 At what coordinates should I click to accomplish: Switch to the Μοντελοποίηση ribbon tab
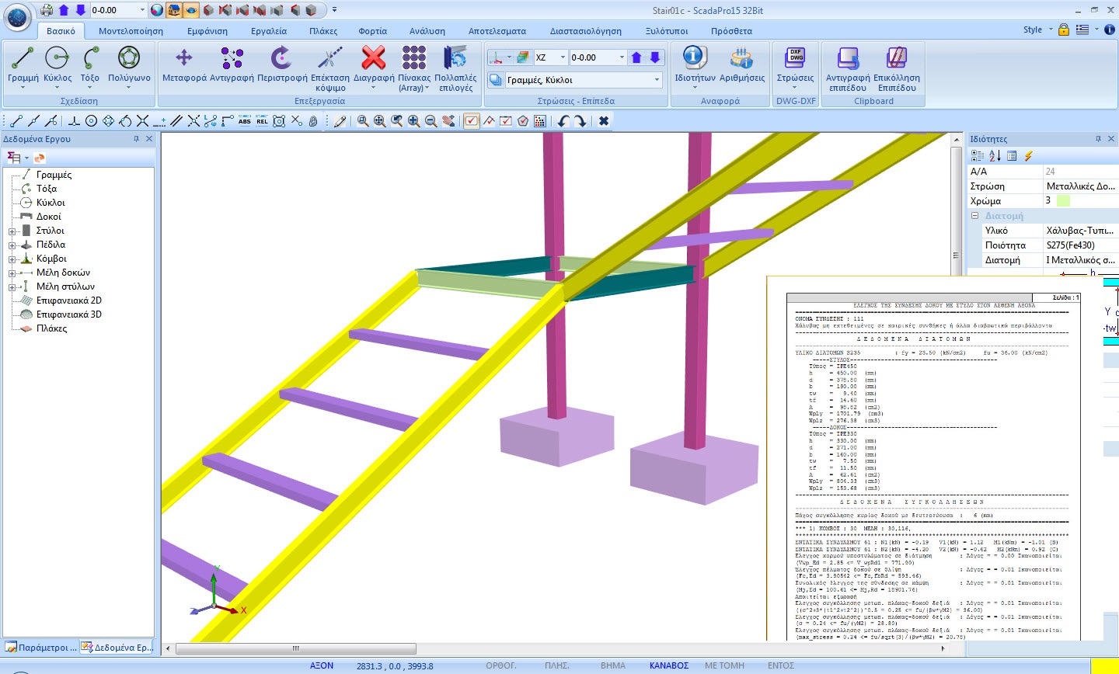[x=131, y=31]
